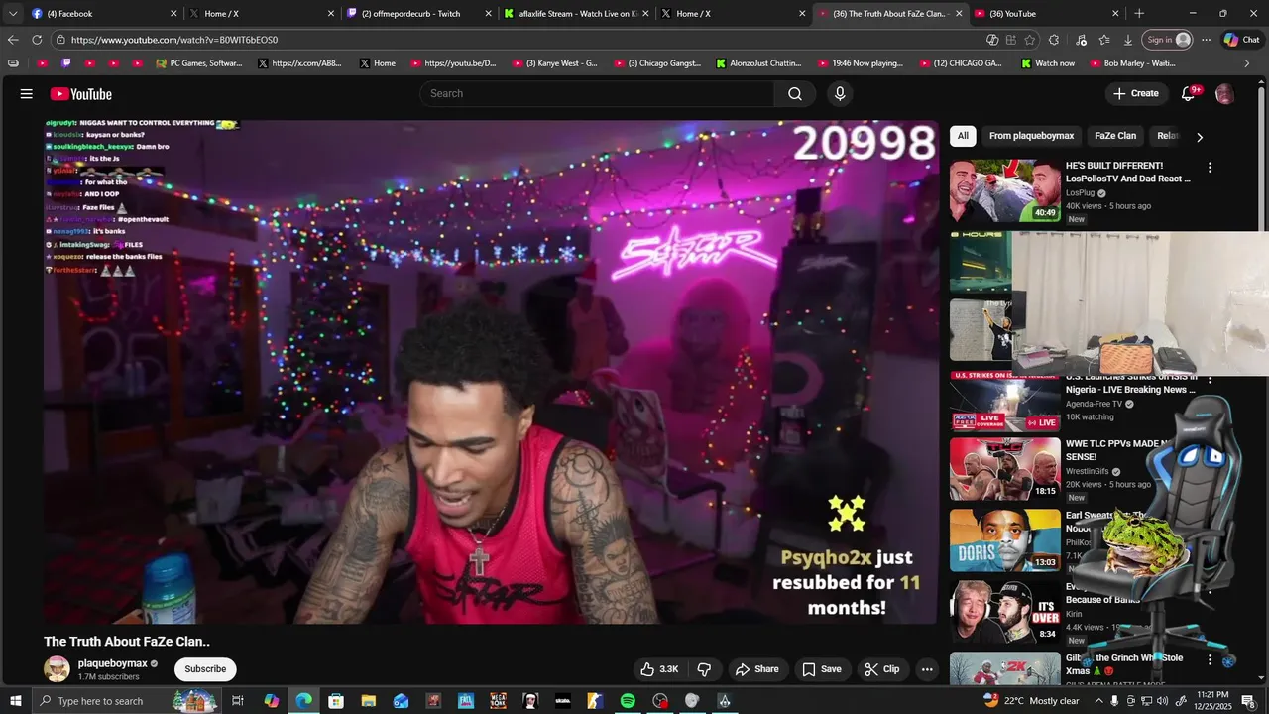Viewport: 1269px width, 714px height.
Task: Switch to the Facebook tab
Action: tap(102, 14)
